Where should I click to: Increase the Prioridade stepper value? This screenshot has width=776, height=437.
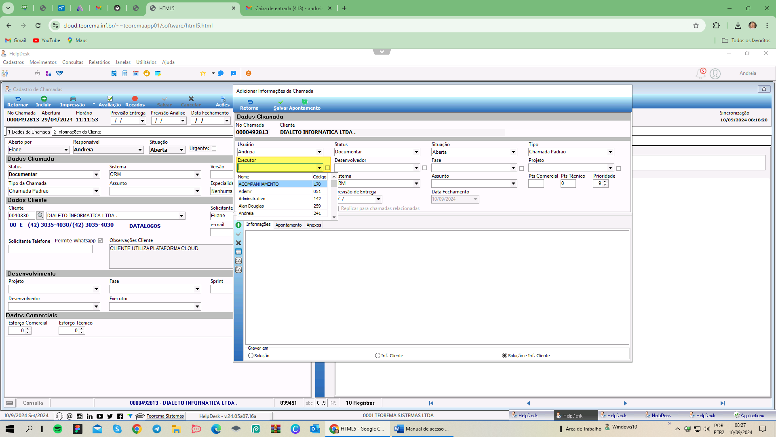[605, 182]
